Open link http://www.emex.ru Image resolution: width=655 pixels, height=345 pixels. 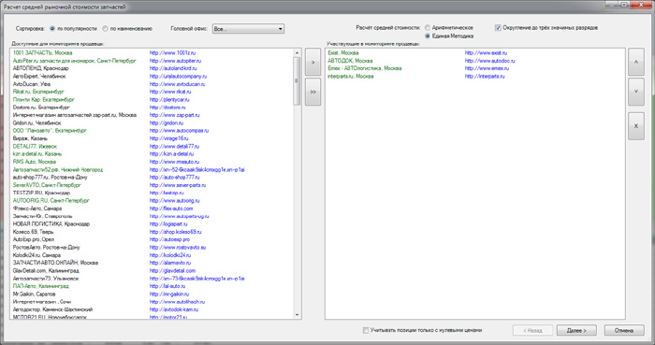click(487, 68)
